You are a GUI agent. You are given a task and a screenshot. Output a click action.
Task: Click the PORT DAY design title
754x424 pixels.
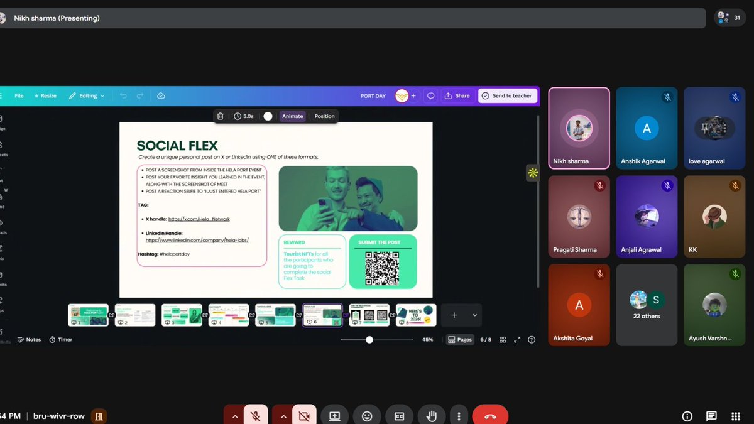(373, 96)
